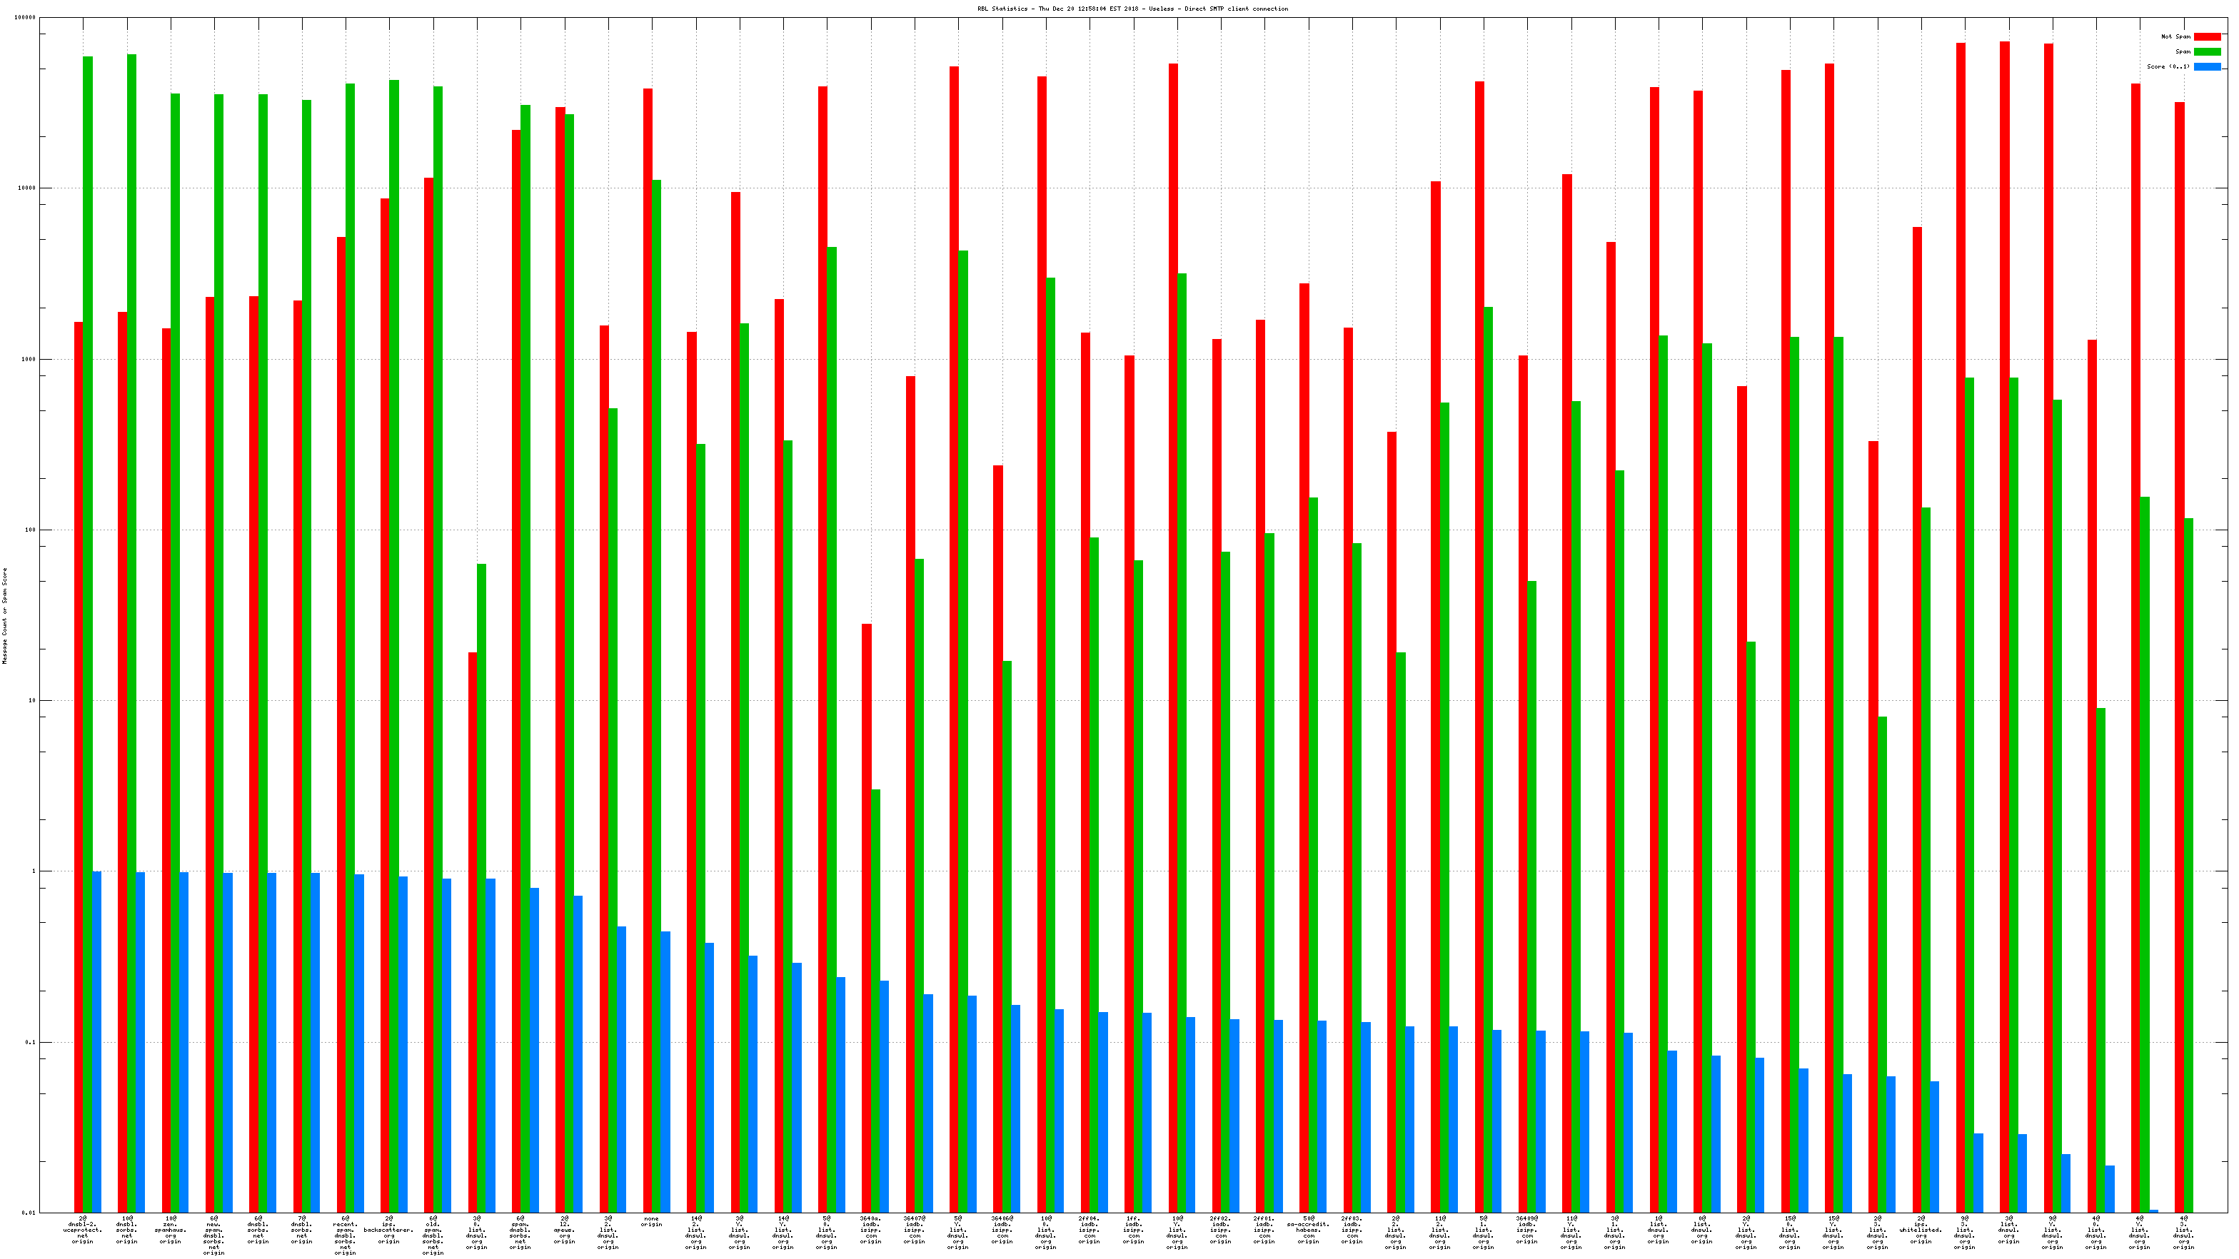Click the dnsbl-2.uceprotect.net x-axis label

[83, 1230]
